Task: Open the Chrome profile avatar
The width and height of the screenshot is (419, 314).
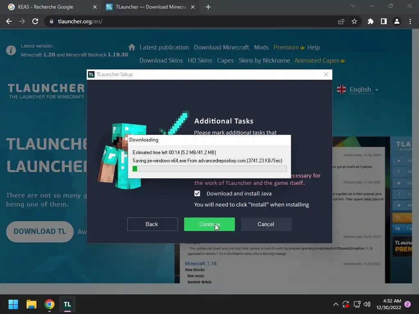Action: pos(397,21)
